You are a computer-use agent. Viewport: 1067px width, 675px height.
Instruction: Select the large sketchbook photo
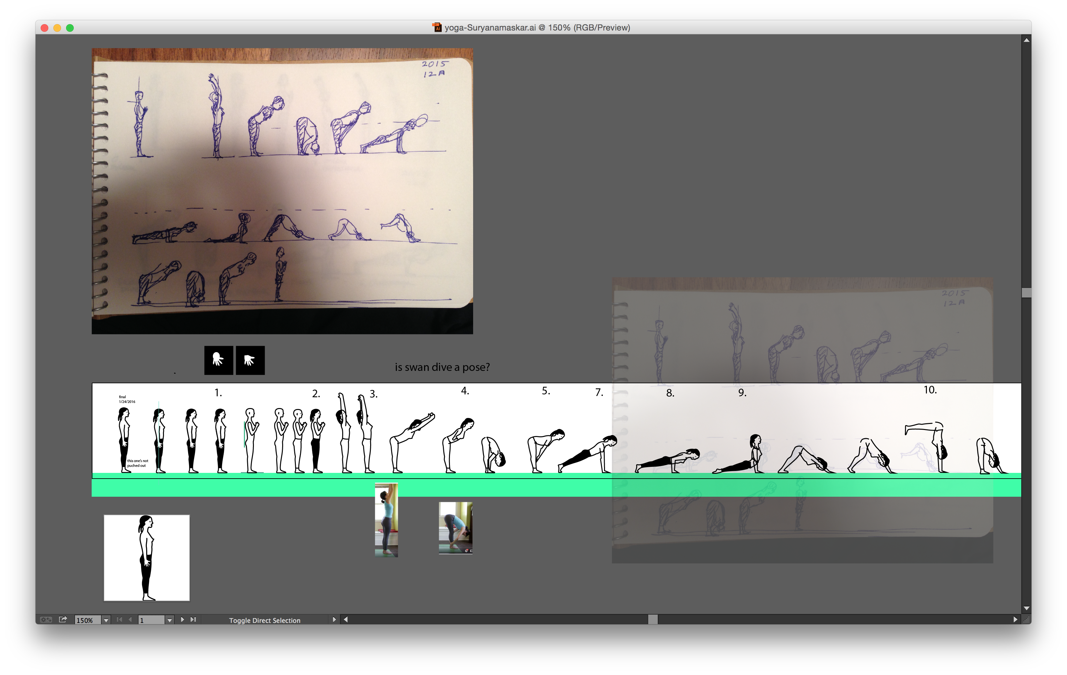click(282, 191)
